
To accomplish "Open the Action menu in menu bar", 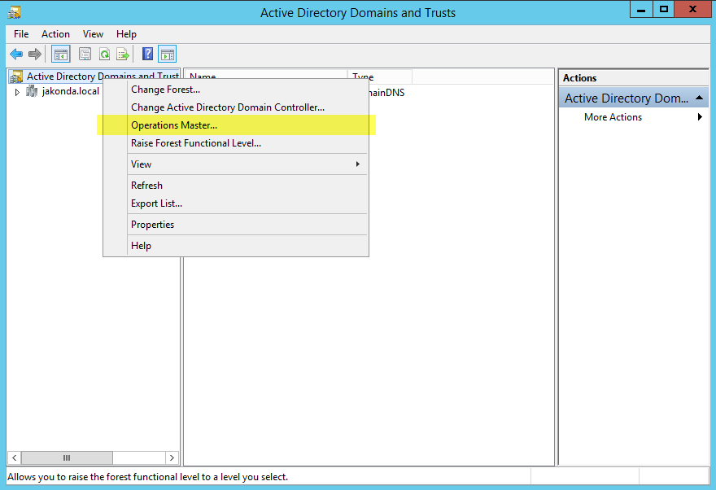I will (55, 34).
